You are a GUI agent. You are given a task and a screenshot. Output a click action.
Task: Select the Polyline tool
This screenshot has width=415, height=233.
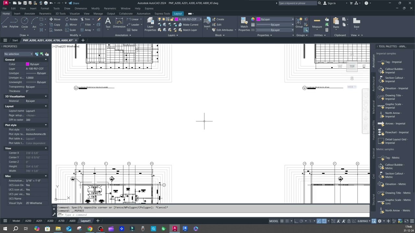(x=14, y=23)
